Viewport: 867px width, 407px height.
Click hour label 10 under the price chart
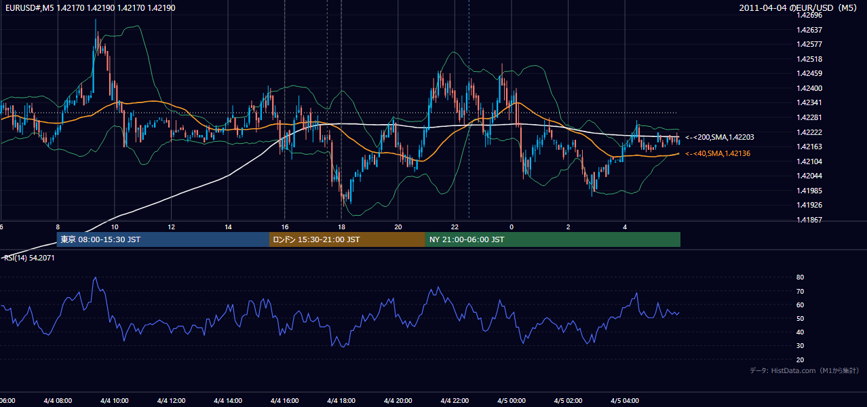pos(115,227)
